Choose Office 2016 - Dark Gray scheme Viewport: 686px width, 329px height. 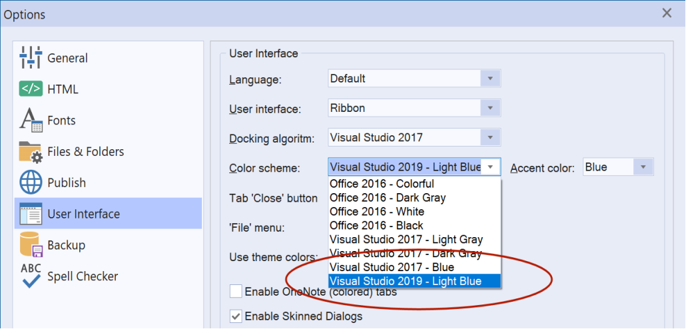pos(414,197)
